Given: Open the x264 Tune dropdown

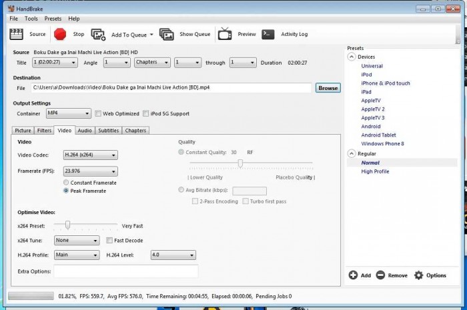Looking at the screenshot, I should point(77,241).
